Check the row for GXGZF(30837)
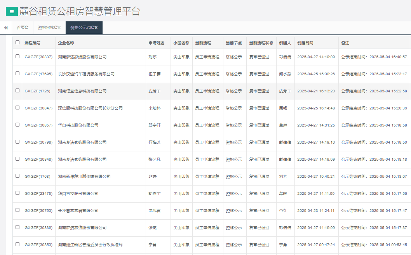Viewport: 411px width, 255px height. [17, 56]
